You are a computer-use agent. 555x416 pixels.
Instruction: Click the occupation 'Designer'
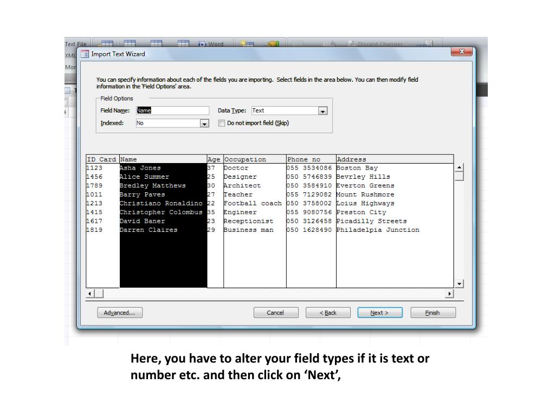pos(240,177)
